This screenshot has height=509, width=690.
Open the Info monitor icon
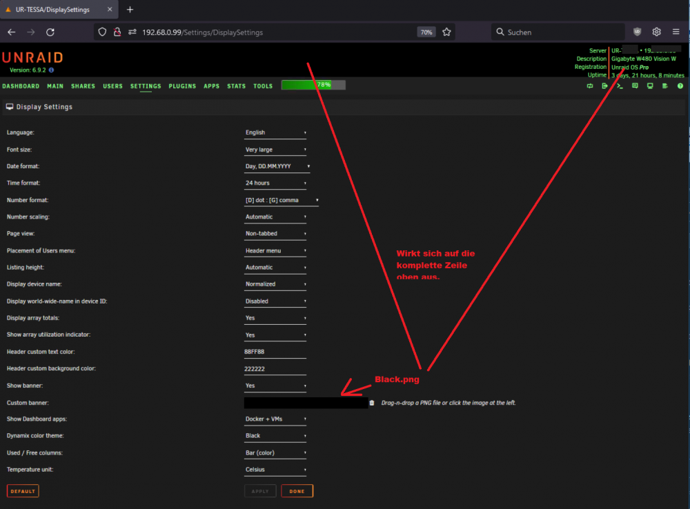pos(650,86)
